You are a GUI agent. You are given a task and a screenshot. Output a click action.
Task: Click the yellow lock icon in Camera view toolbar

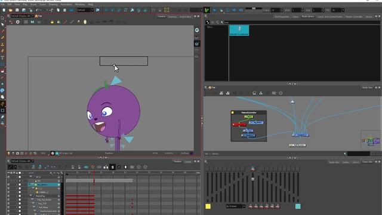coord(52,22)
